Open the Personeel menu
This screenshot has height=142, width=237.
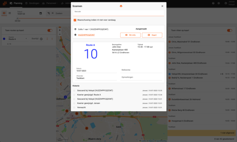(50, 3)
